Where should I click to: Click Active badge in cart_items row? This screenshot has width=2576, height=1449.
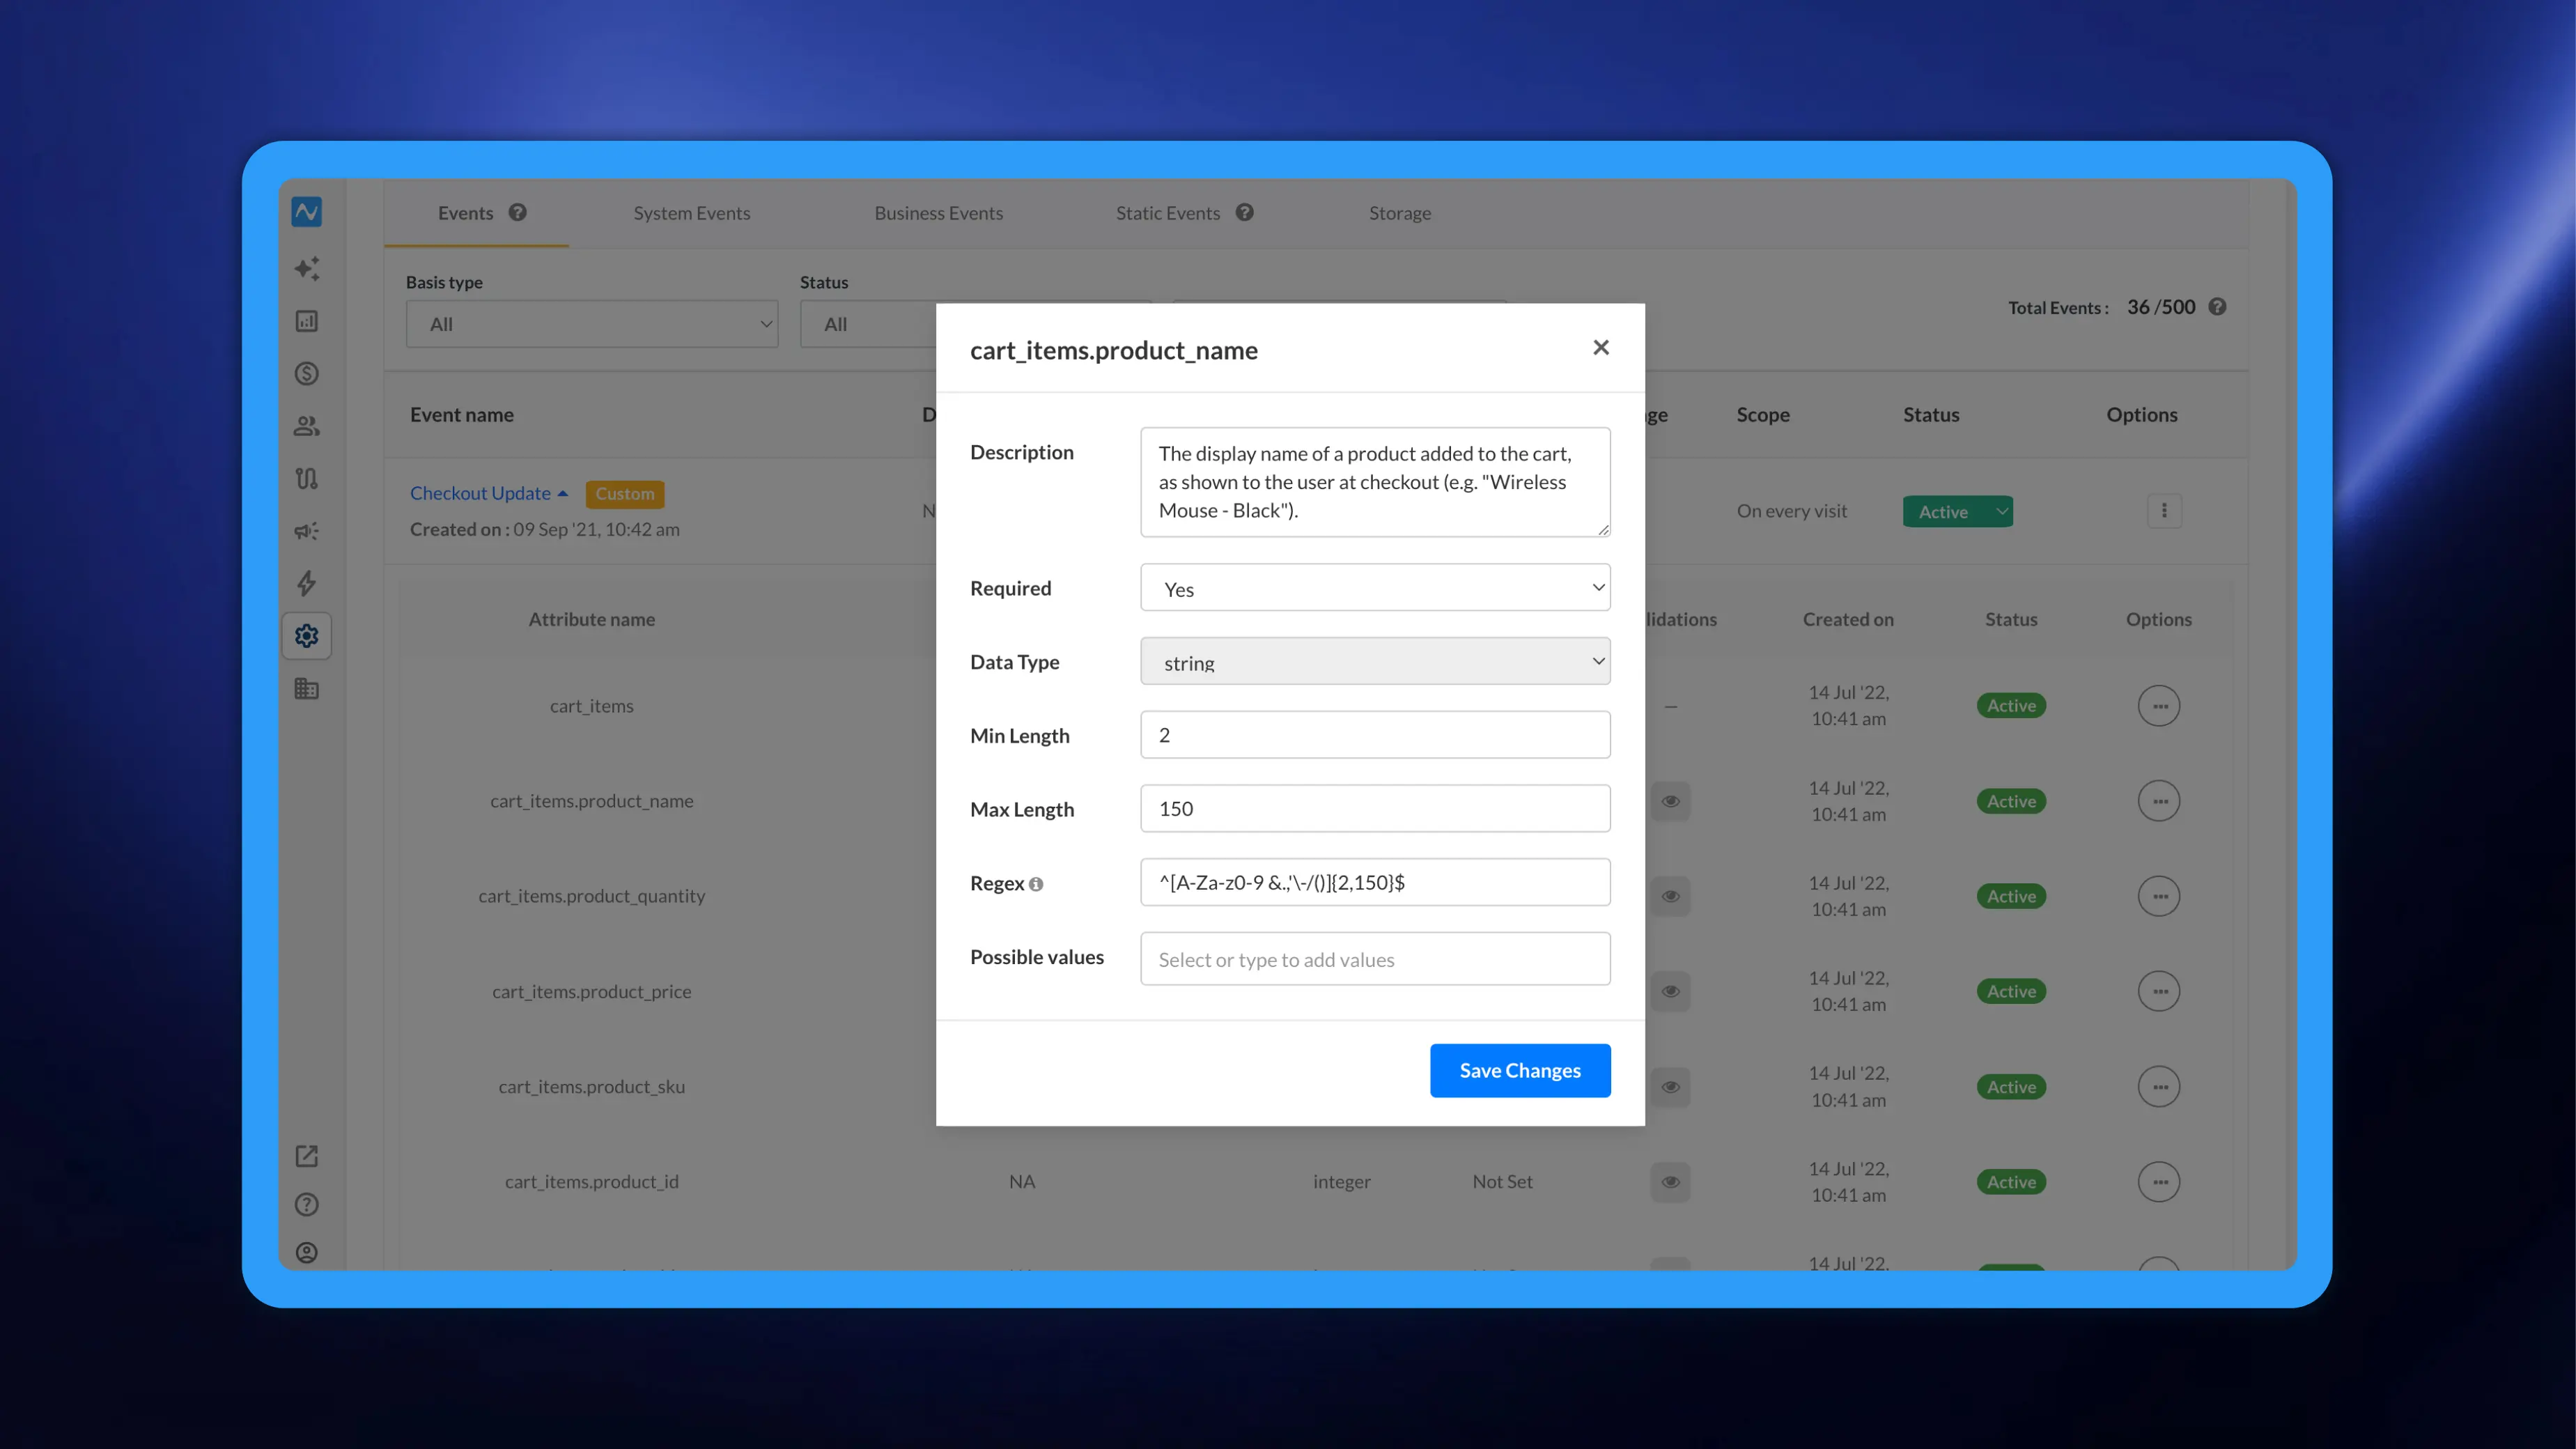(x=2011, y=706)
